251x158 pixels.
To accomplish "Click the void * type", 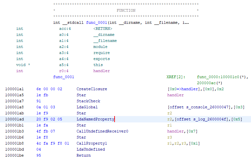I will (x=23, y=65).
